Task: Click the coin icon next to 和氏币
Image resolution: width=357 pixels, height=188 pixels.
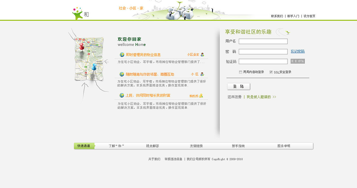Action: click(x=201, y=96)
